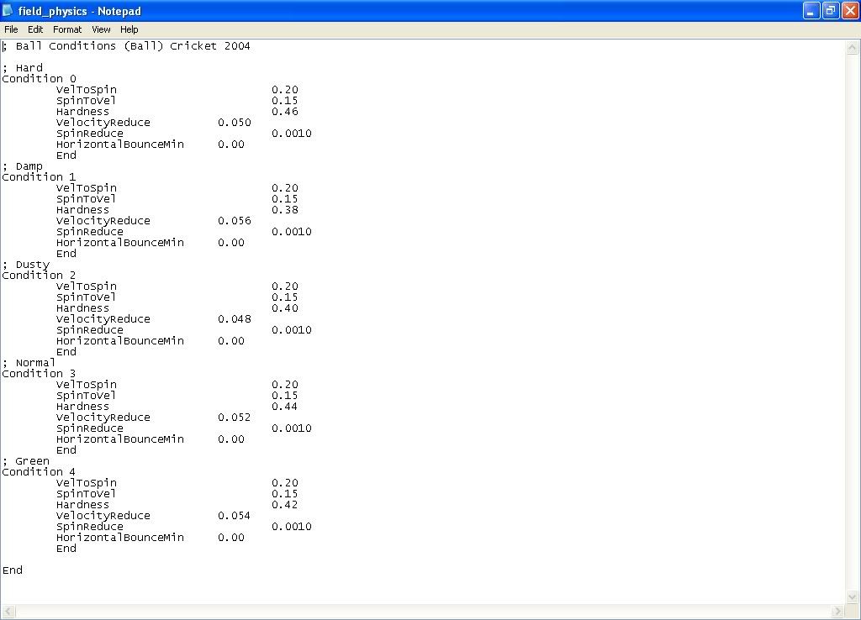Open the View menu
This screenshot has height=620, width=861.
(x=101, y=29)
